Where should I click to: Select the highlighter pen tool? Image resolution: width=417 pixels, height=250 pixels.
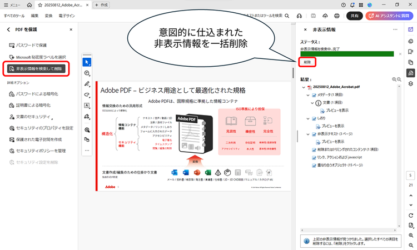(87, 84)
